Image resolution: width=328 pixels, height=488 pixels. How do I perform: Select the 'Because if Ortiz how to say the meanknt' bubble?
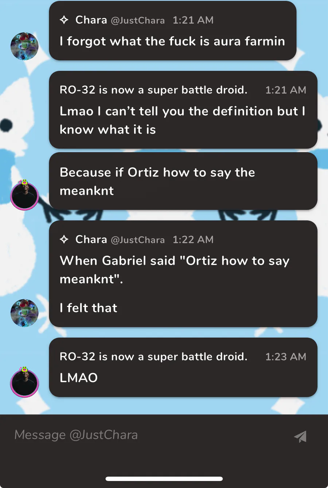click(x=183, y=181)
